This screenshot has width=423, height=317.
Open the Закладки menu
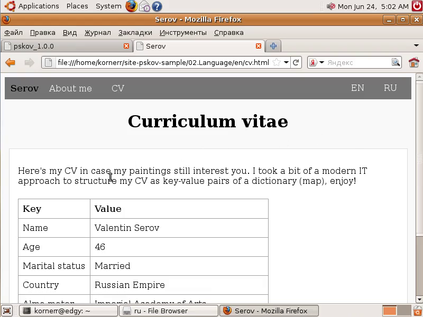pos(135,32)
